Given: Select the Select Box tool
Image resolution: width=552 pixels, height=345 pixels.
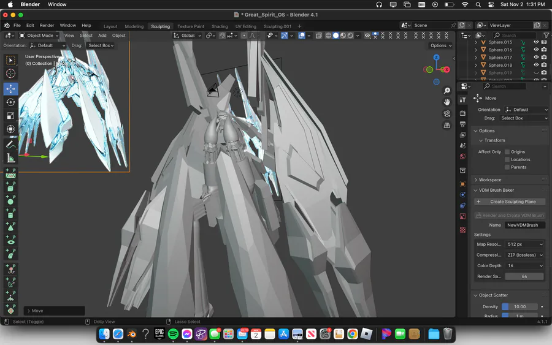Looking at the screenshot, I should (10, 60).
